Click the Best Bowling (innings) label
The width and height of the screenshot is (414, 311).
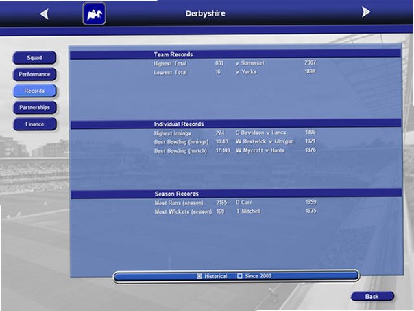(181, 142)
